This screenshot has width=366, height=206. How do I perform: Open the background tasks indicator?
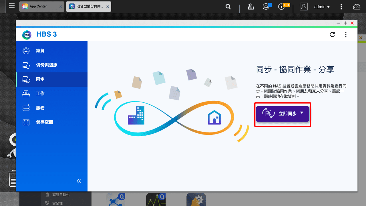pos(251,6)
